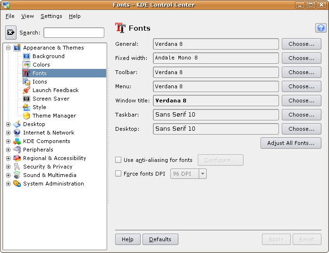This screenshot has width=329, height=253.
Task: Click the Theme Manager icon
Action: tap(26, 116)
